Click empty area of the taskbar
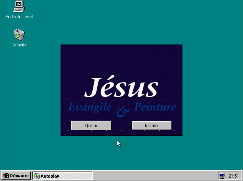Viewport: 243px width, 181px height. tap(151, 176)
